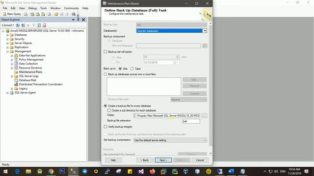Click the Disconnect icon in Object Explorer toolbar
314x176 pixels.
pos(23,25)
